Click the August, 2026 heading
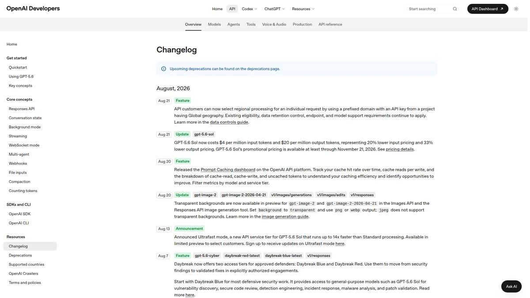This screenshot has height=298, width=530. [x=173, y=88]
